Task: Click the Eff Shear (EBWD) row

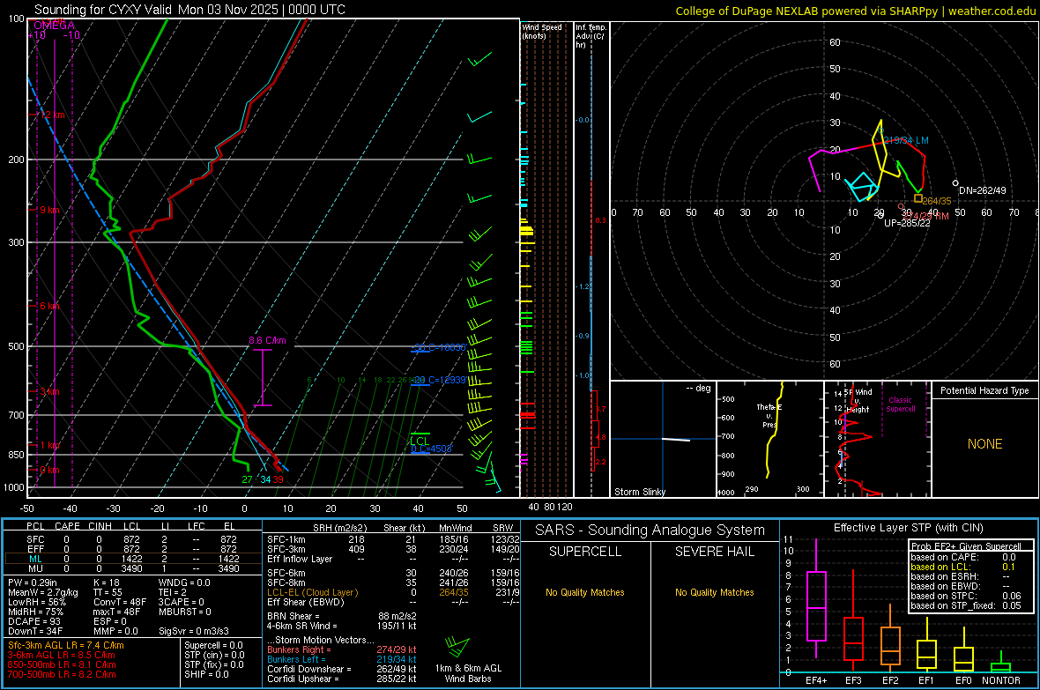Action: pyautogui.click(x=393, y=602)
